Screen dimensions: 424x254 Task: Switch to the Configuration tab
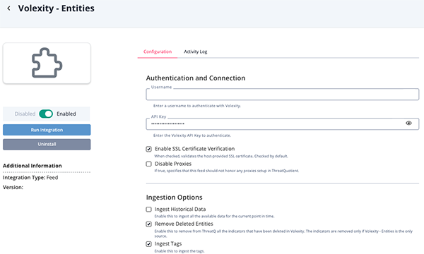(158, 52)
